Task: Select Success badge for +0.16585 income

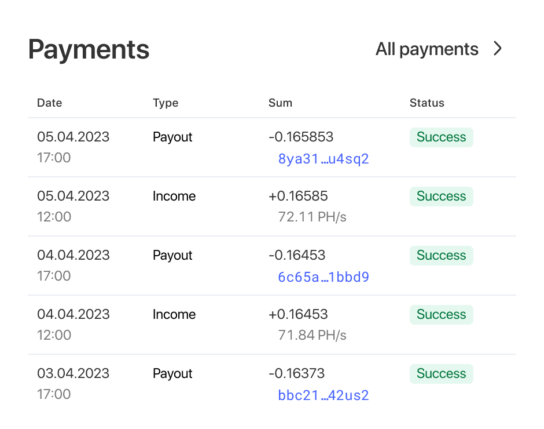Action: click(x=442, y=197)
